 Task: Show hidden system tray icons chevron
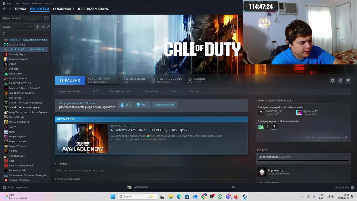[x=302, y=197]
